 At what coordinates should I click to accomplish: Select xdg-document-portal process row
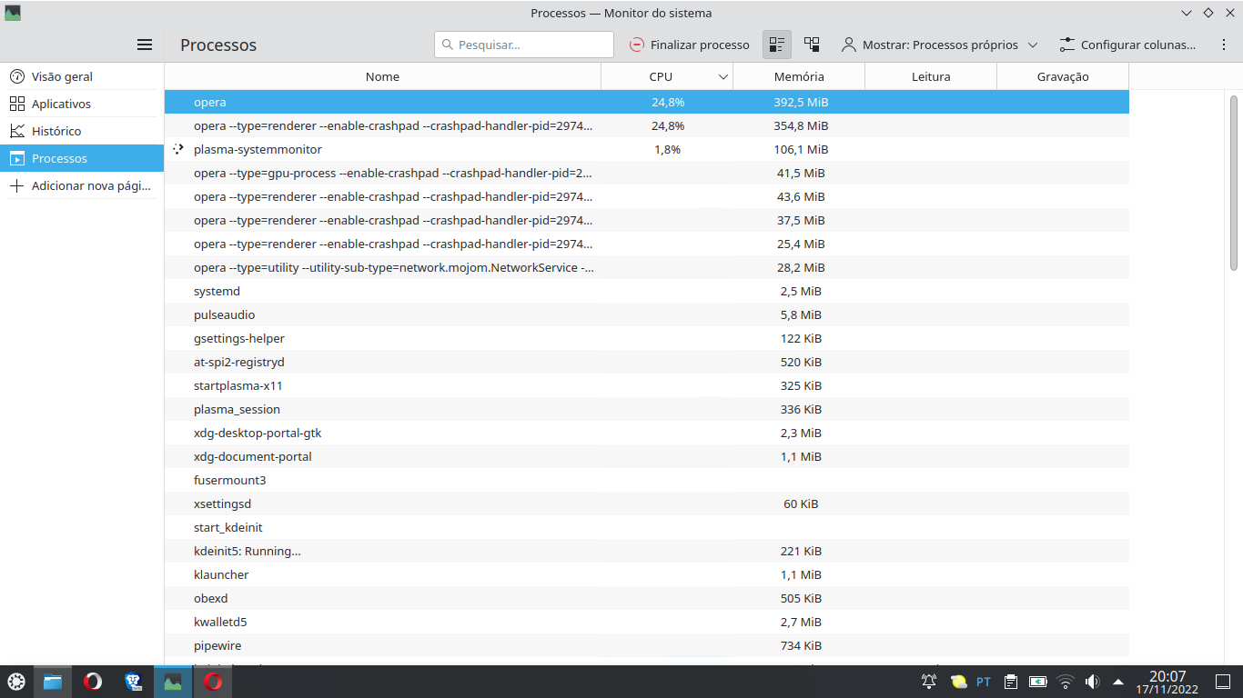[647, 456]
